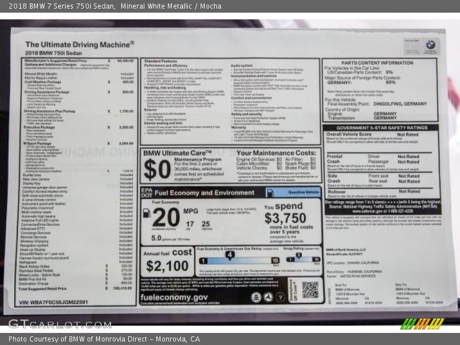This screenshot has height=345, width=460.
Task: Click the fuel pump icon beside 20 MPG
Action: (147, 213)
